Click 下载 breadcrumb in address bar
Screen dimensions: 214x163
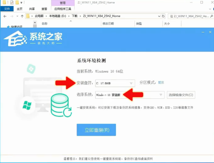[75, 16]
